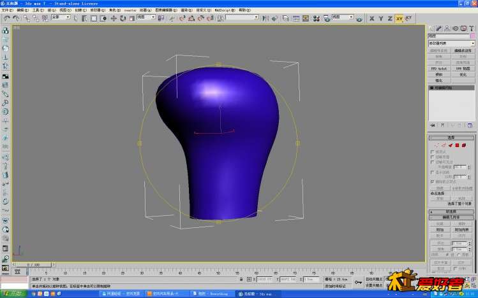478x298 pixels.
Task: Click the XY plane constraint button
Action: (x=399, y=18)
